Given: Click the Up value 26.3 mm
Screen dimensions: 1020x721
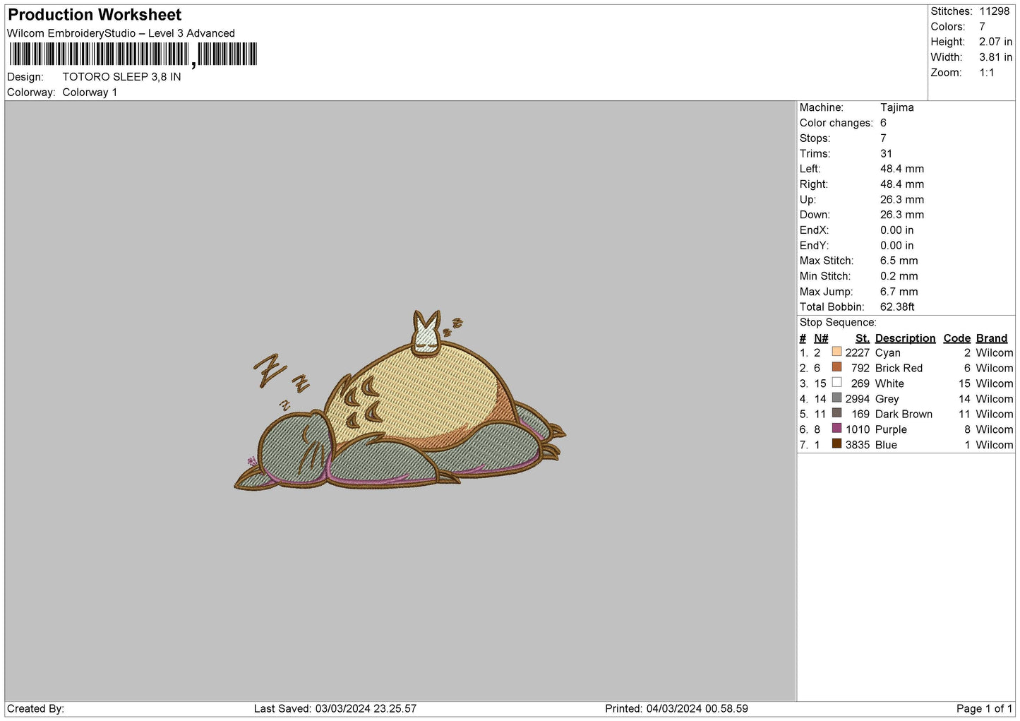Looking at the screenshot, I should [901, 200].
